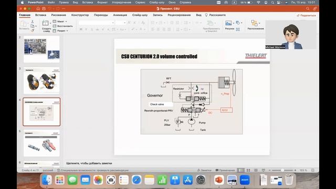Select slide 5 thumbnail

(x=41, y=143)
